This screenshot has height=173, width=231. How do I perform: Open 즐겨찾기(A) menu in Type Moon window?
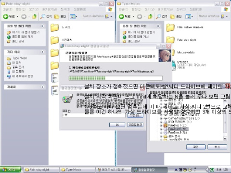[165, 9]
